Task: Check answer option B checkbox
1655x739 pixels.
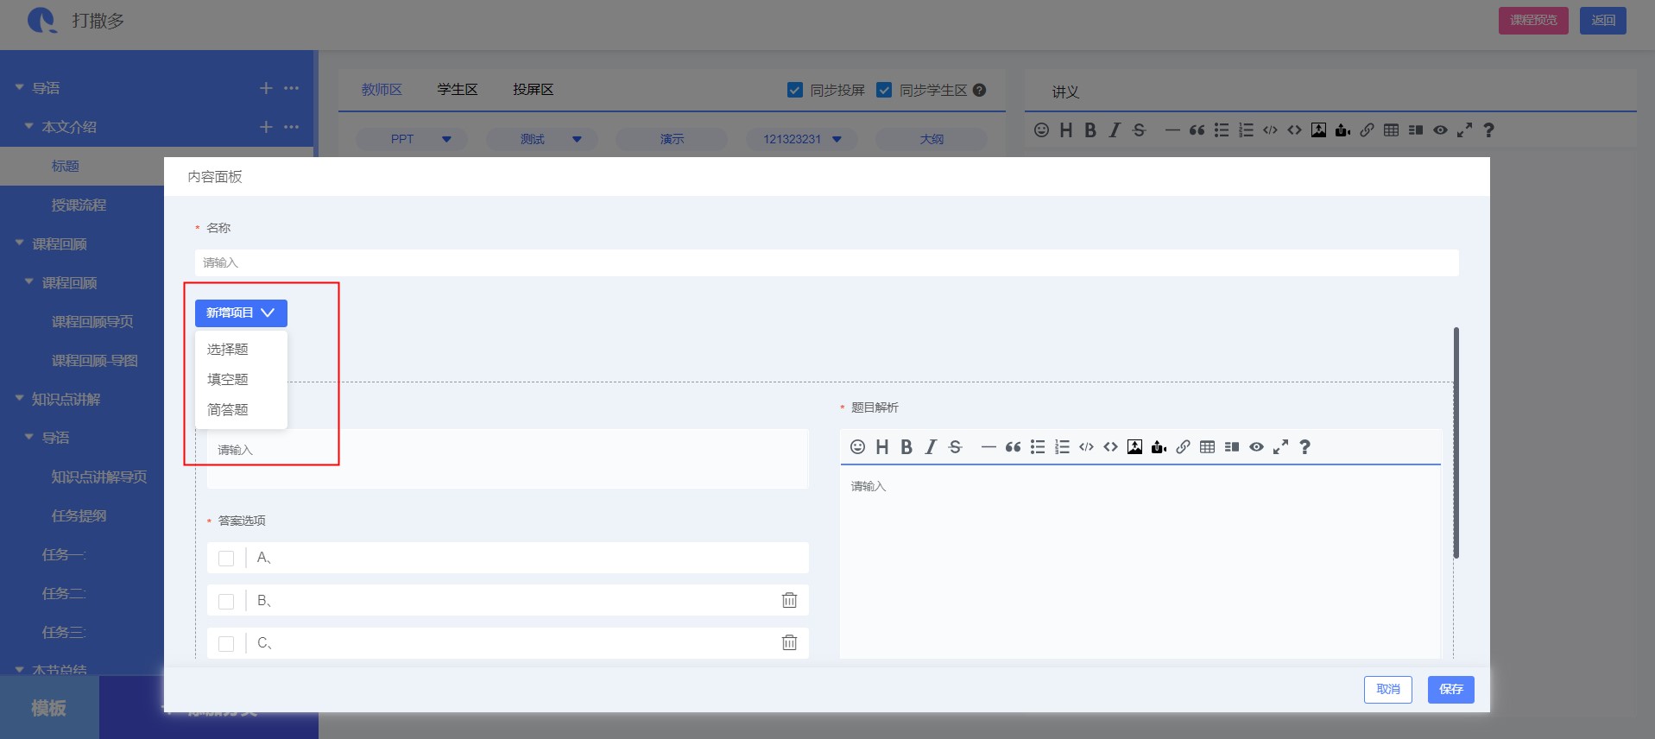Action: tap(226, 601)
